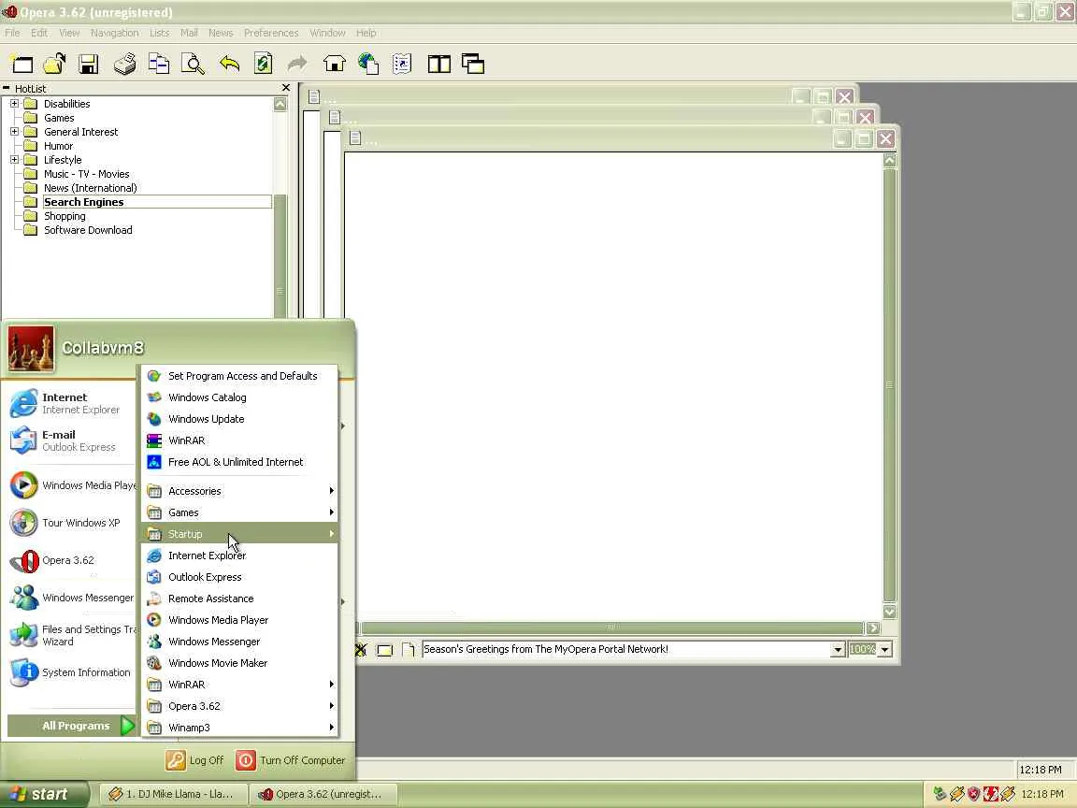Select Music - TV - Movies folder
1077x808 pixels.
click(87, 174)
